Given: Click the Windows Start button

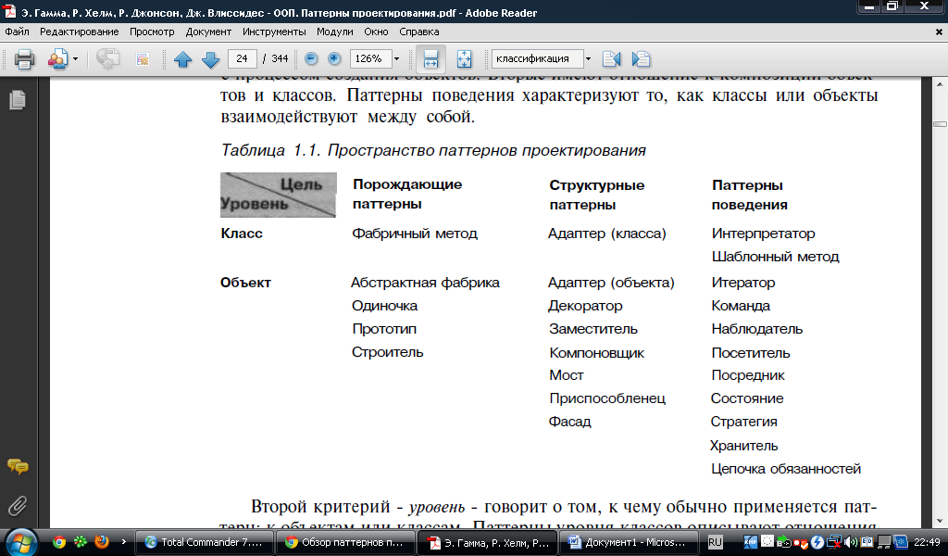Looking at the screenshot, I should click(22, 542).
